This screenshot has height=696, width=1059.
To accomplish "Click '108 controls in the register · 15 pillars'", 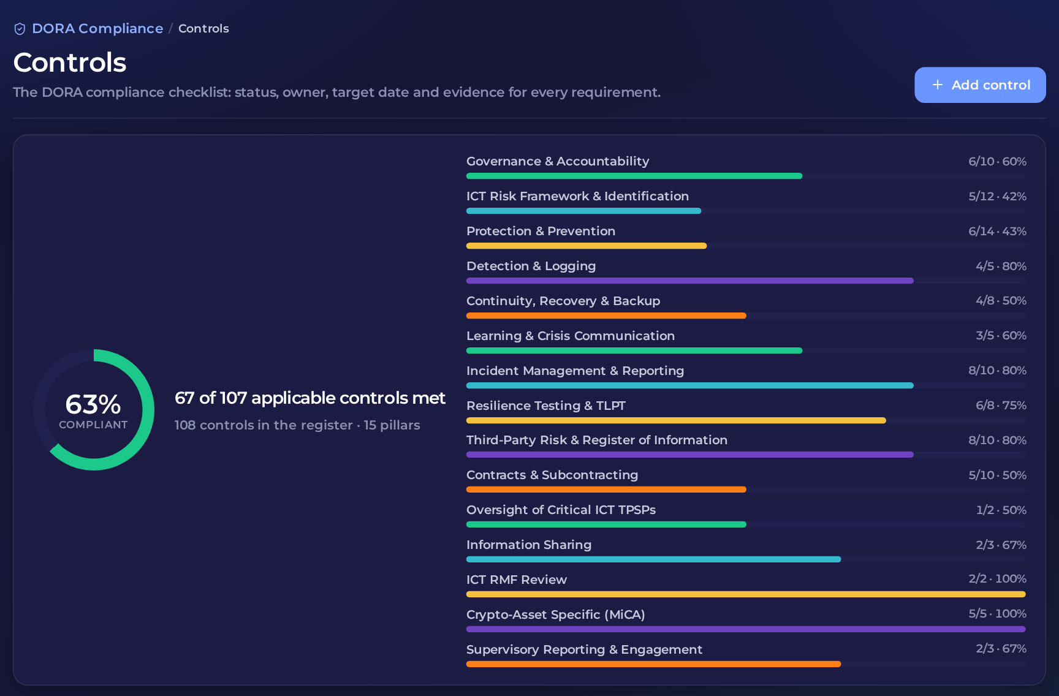I will coord(297,425).
